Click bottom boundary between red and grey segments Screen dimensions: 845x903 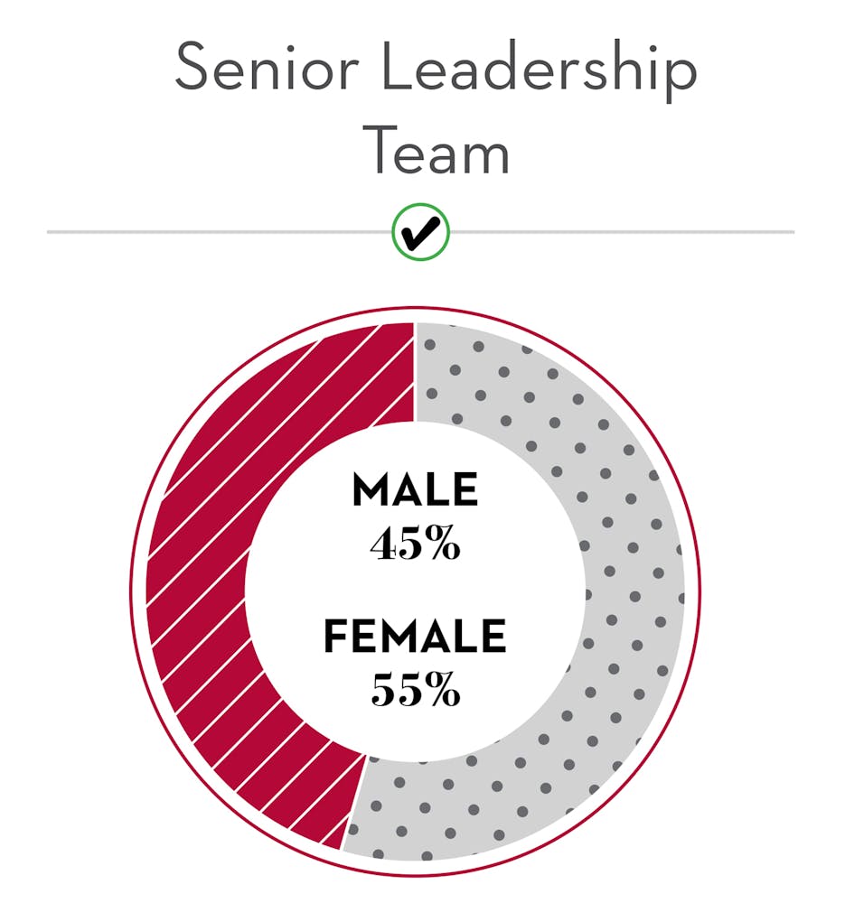[x=354, y=802]
